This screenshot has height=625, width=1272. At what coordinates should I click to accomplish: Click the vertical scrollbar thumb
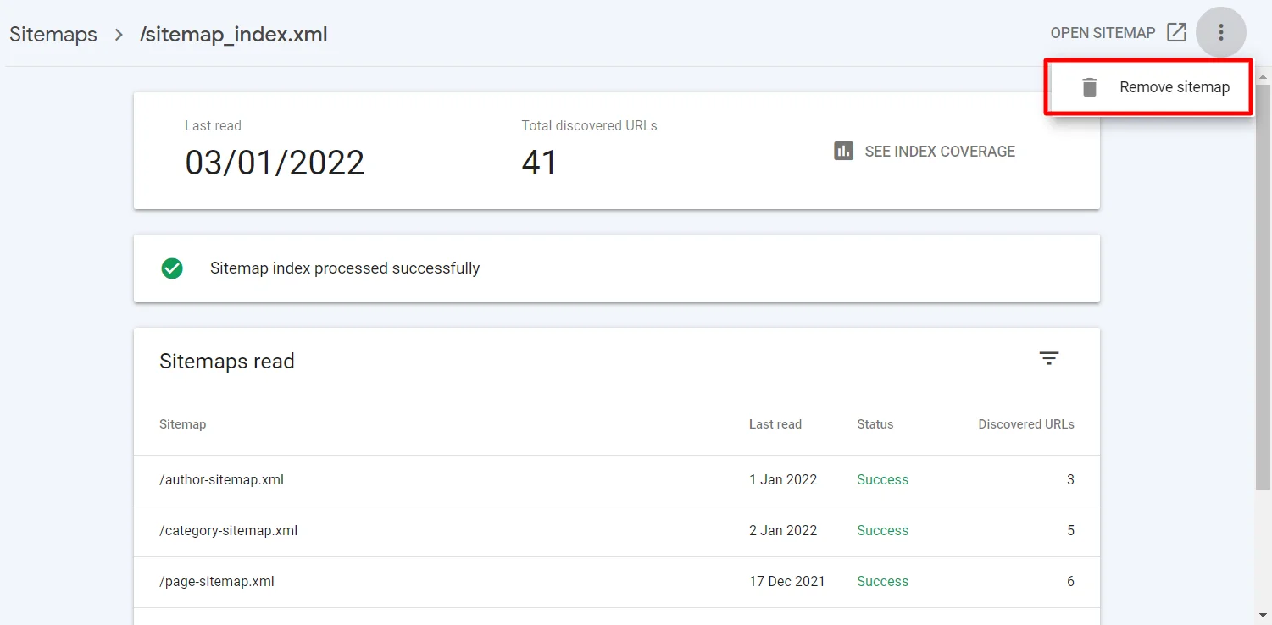pyautogui.click(x=1263, y=287)
